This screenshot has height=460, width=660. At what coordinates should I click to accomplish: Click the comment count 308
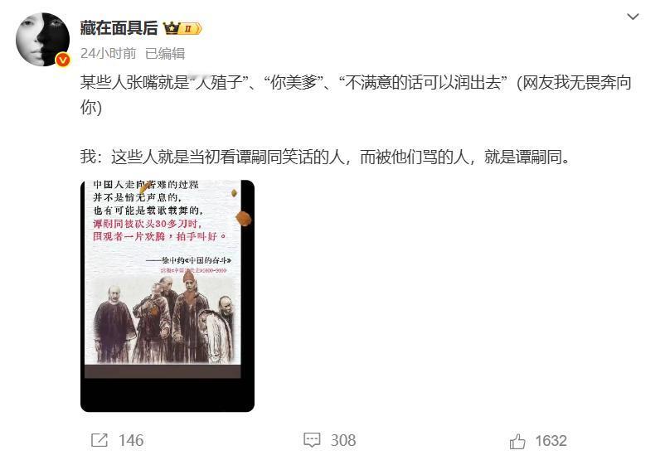pyautogui.click(x=343, y=440)
